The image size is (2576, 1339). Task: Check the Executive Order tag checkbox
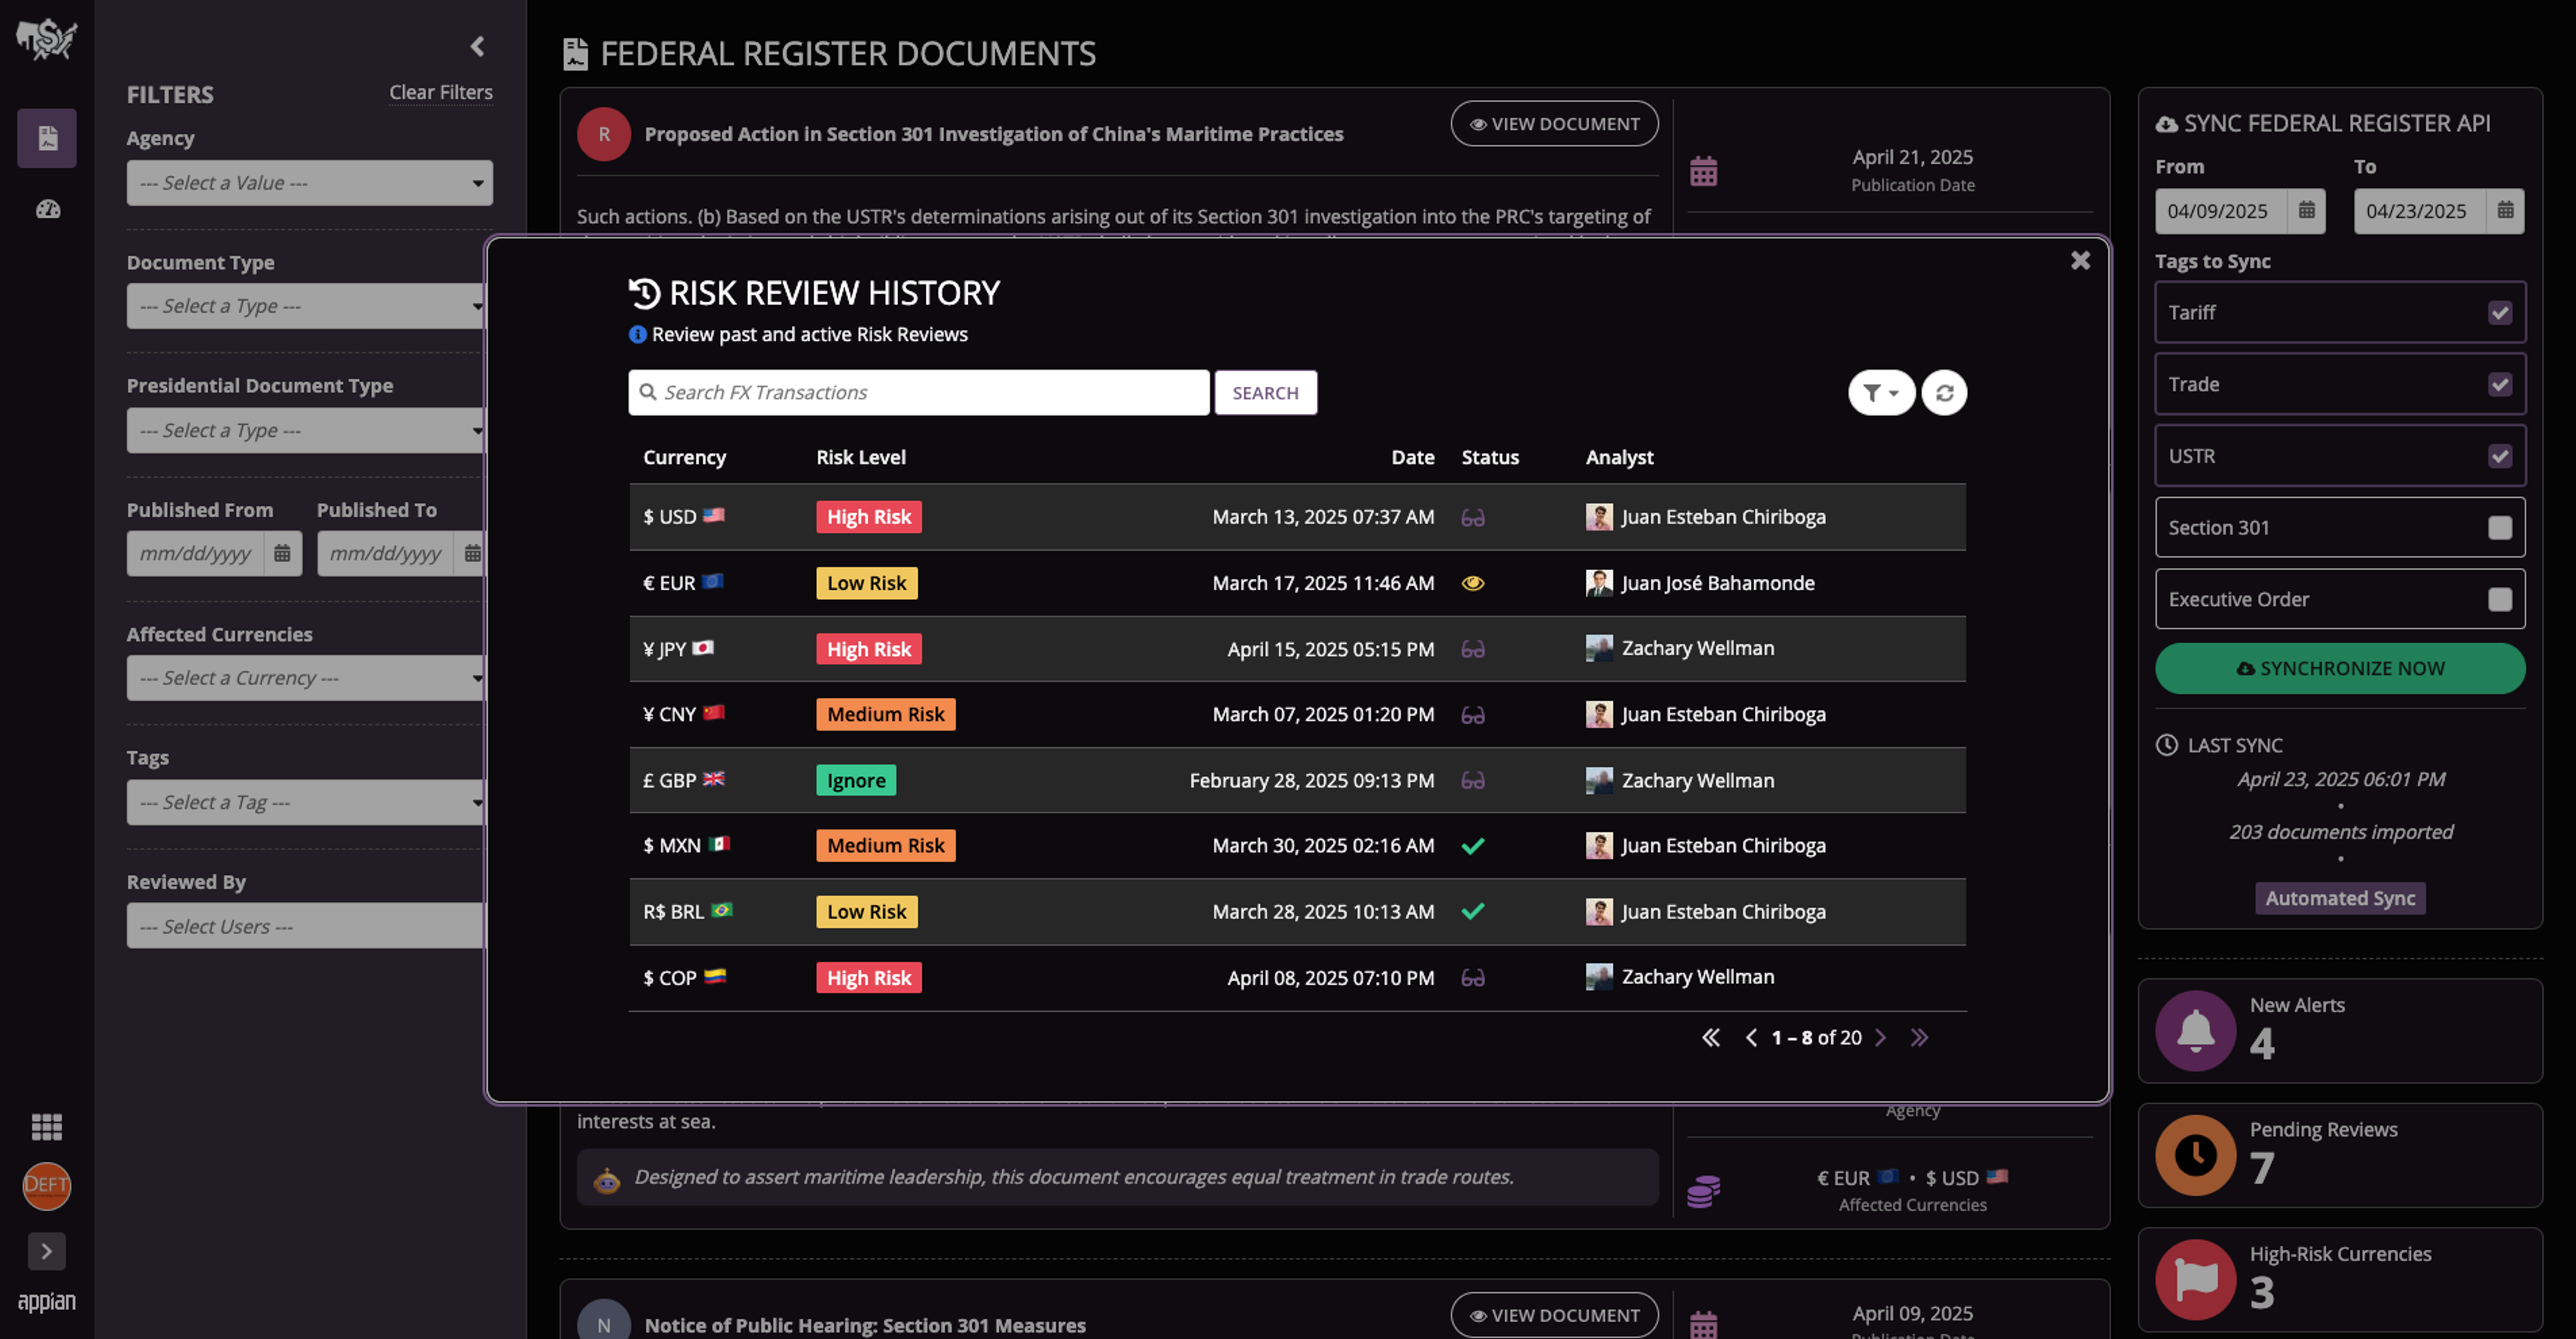(2499, 599)
